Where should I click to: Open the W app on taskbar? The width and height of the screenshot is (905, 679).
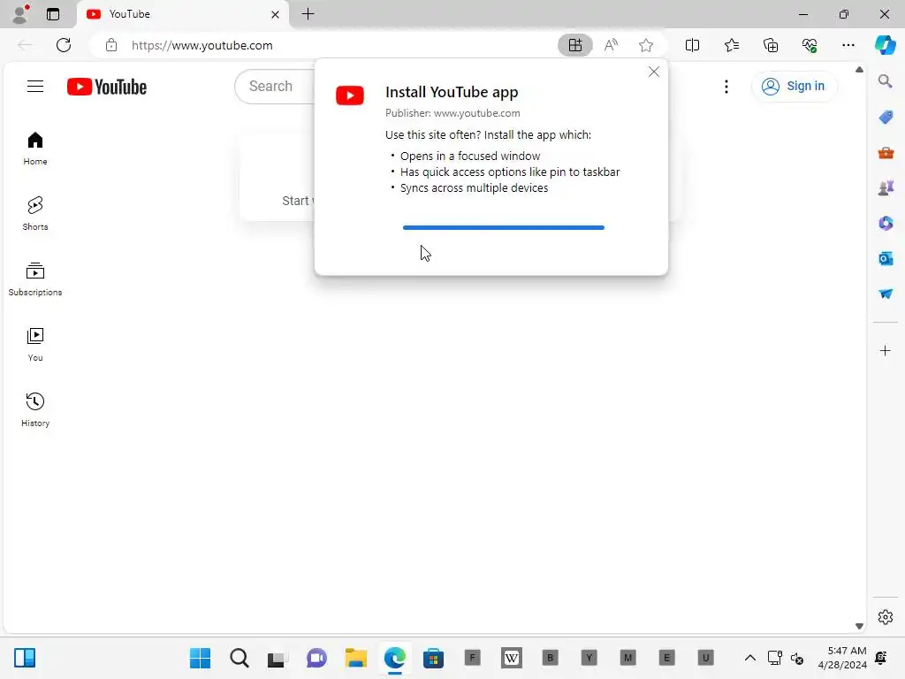pyautogui.click(x=512, y=658)
